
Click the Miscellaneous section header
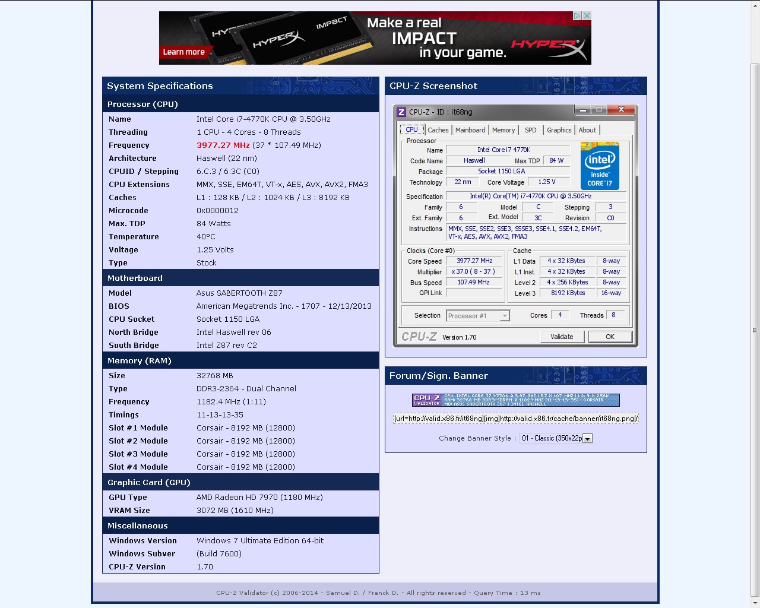pyautogui.click(x=240, y=525)
